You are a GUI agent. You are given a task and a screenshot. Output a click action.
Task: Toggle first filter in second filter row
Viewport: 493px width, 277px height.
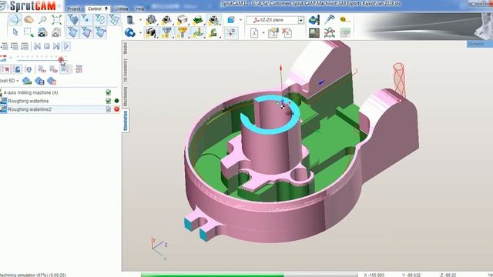pos(73,32)
